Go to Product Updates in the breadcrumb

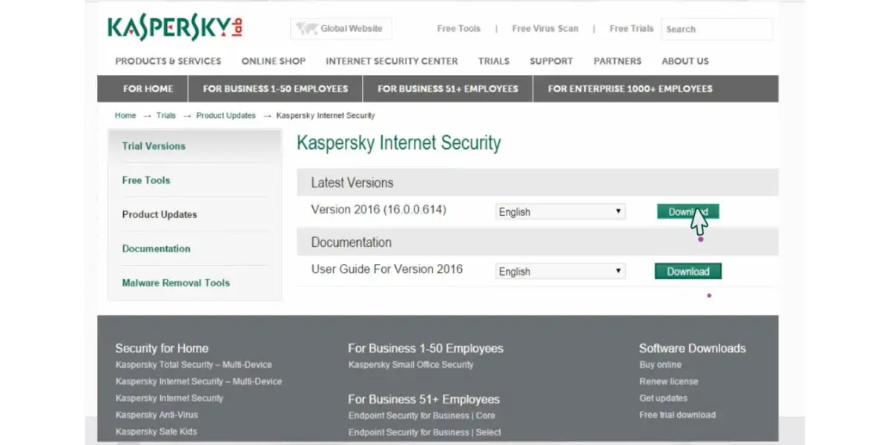click(x=225, y=116)
